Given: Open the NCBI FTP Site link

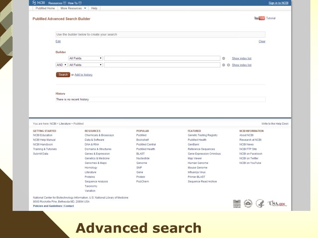Looking at the screenshot, I should point(248,149).
